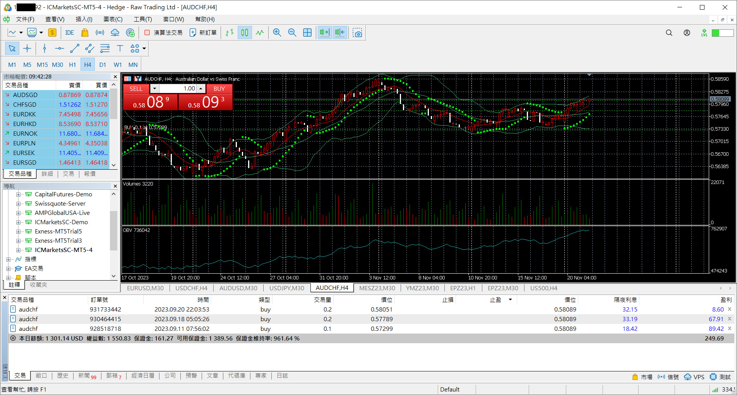Select the W1 timeframe
This screenshot has height=395, width=737.
118,65
